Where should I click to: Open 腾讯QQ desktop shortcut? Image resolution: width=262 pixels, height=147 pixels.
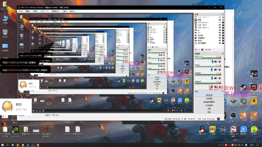pos(202,130)
